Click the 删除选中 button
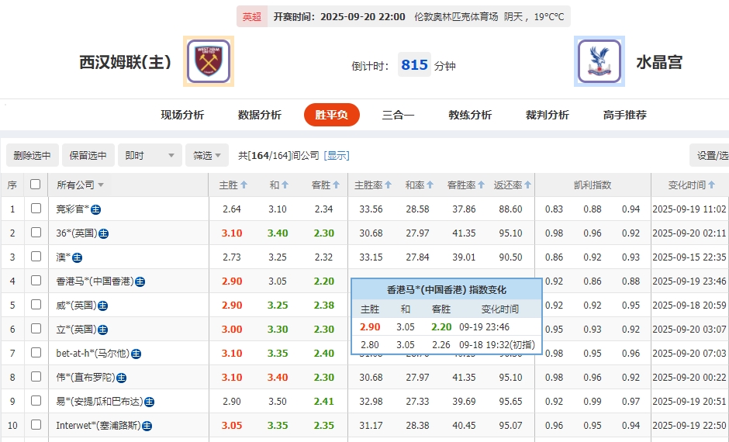729x442 pixels. [32, 155]
